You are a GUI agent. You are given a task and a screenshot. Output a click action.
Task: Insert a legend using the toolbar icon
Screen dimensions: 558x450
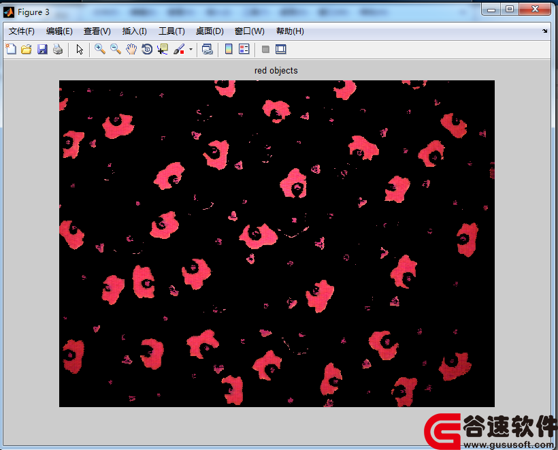coord(244,49)
